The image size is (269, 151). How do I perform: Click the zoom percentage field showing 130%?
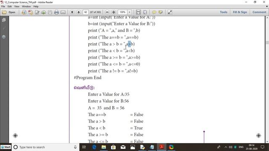pos(122,12)
